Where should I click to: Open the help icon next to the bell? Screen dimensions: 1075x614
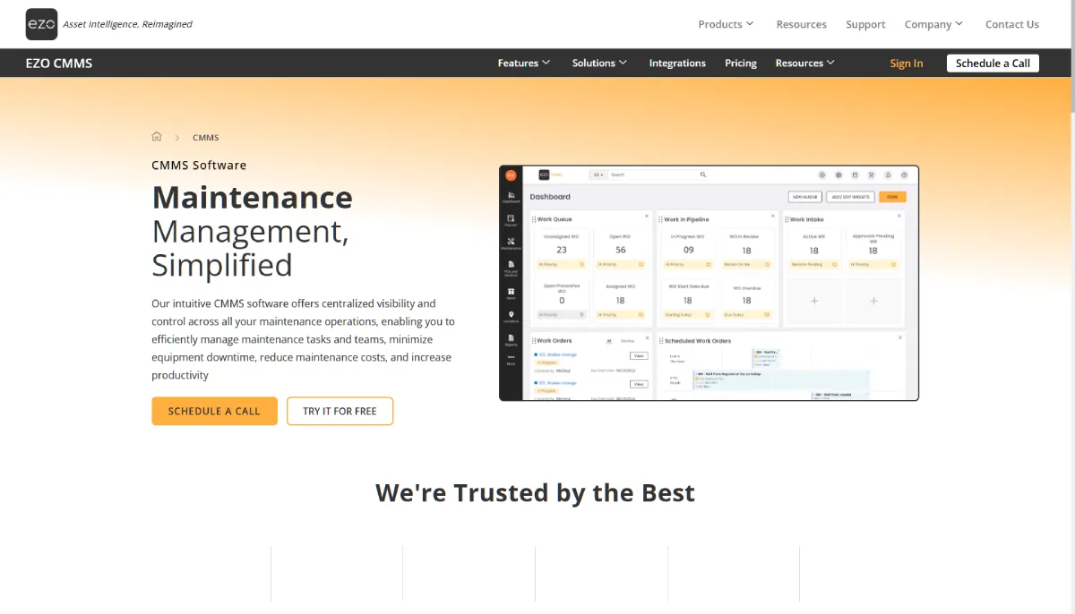coord(904,175)
